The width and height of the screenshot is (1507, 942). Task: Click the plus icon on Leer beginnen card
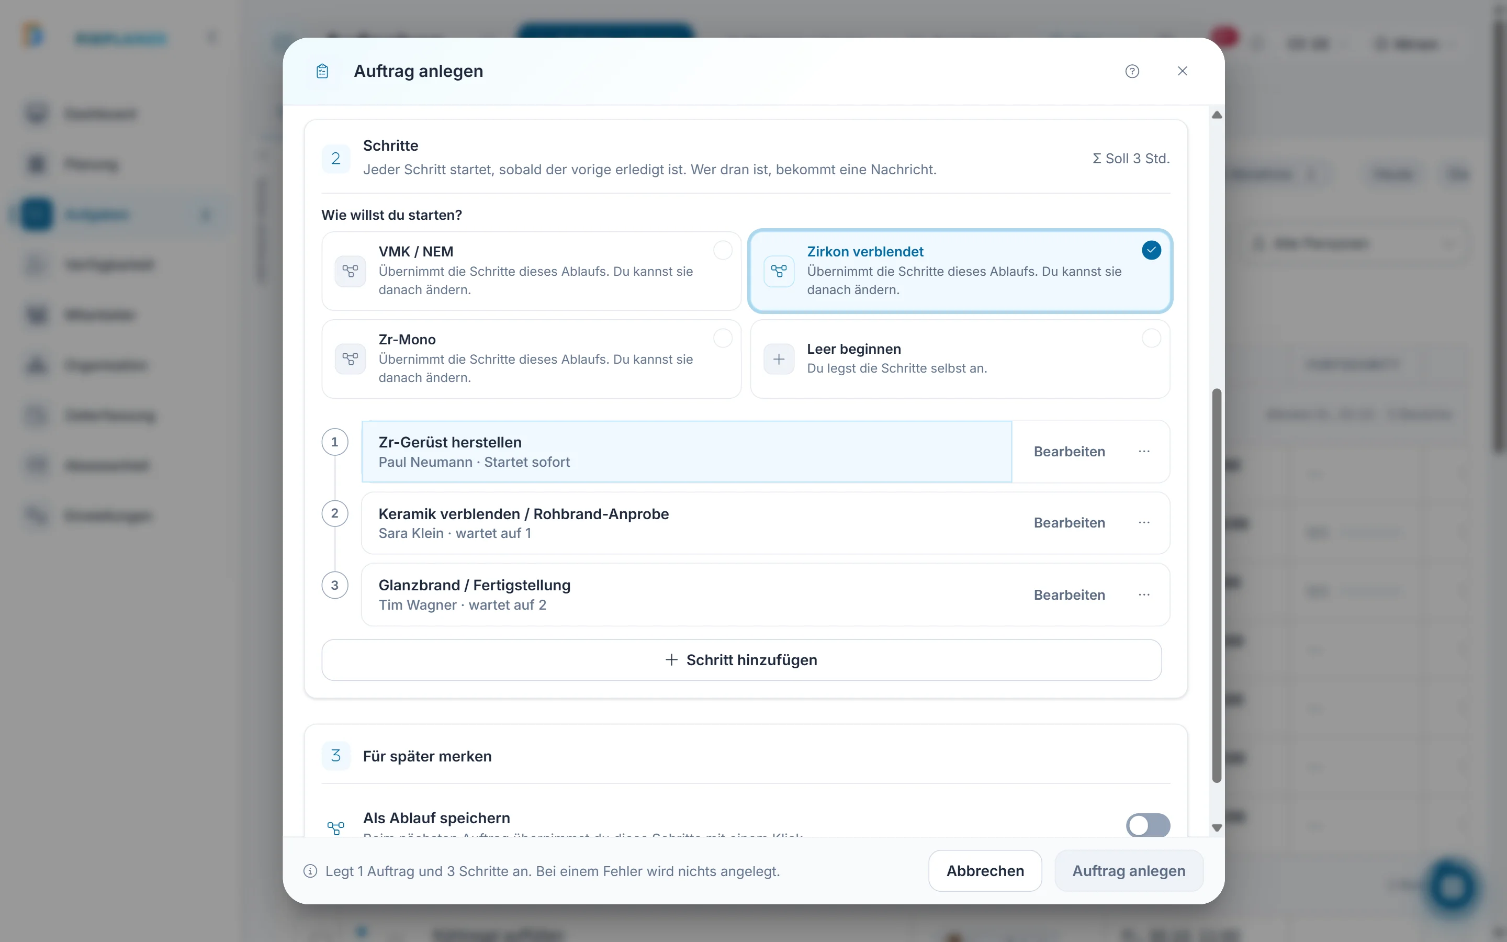coord(779,359)
